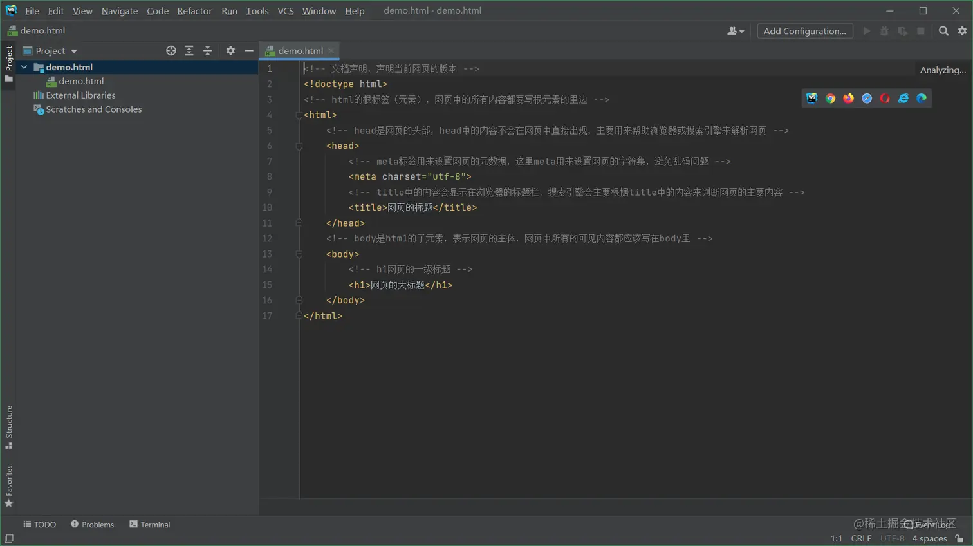973x546 pixels.
Task: Place cursor on the h1 line 15
Action: click(400, 285)
